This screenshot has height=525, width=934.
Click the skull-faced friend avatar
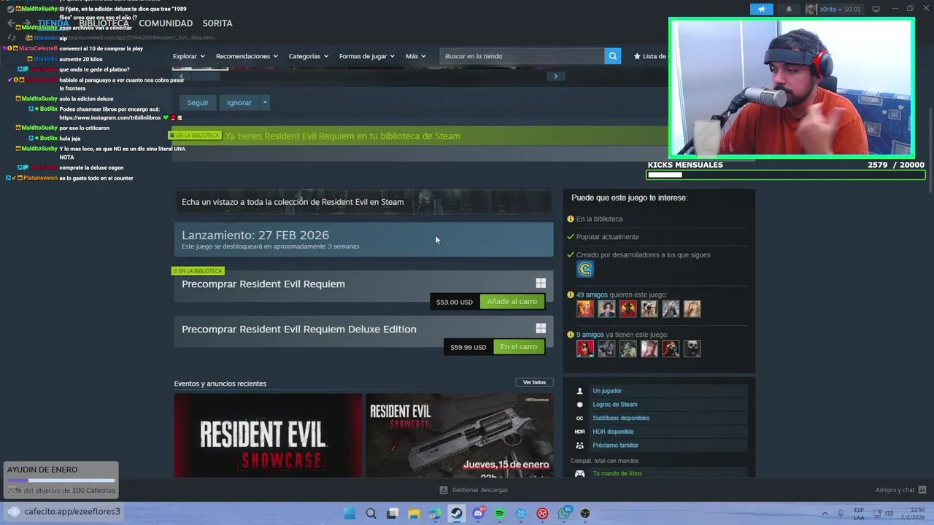click(x=692, y=349)
